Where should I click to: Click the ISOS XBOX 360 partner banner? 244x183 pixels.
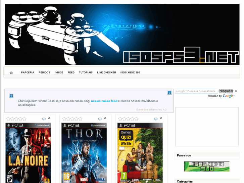tap(207, 167)
